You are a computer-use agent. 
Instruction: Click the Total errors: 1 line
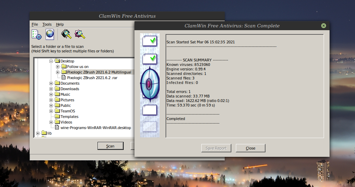coord(178,92)
